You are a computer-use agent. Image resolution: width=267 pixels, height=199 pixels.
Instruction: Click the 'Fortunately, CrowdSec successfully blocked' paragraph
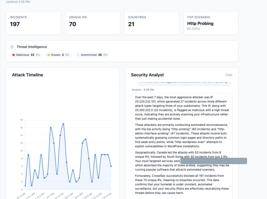coord(182,184)
